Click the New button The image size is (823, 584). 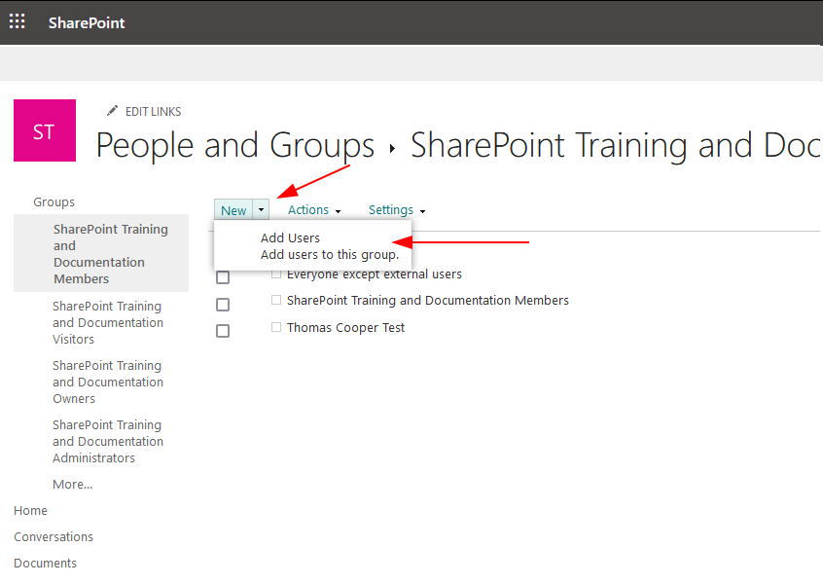[x=233, y=210]
